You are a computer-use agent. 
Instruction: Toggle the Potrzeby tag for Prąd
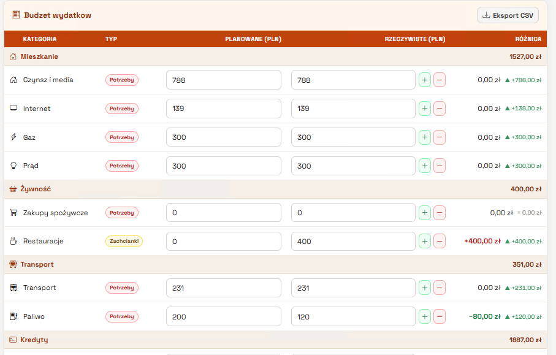[121, 166]
